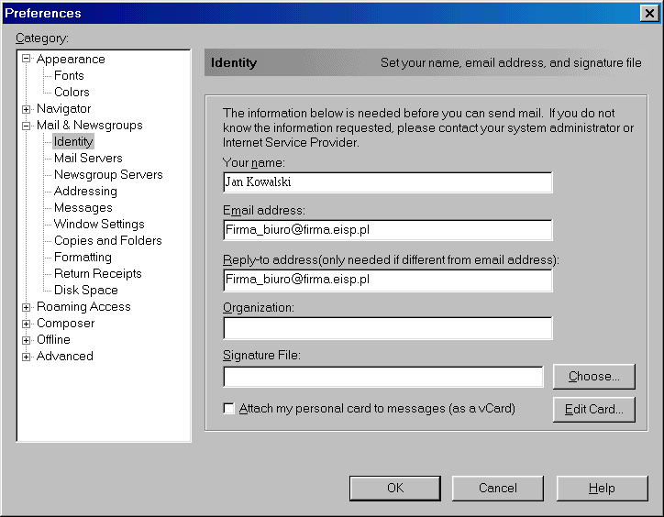
Task: Expand the Composer category
Action: tap(27, 324)
